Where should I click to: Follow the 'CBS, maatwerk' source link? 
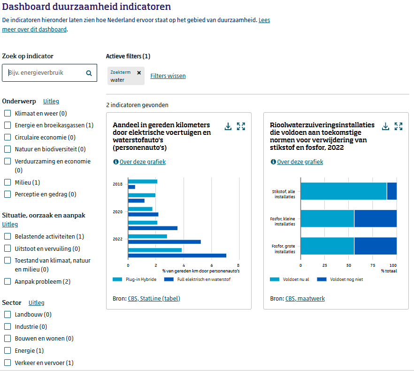pos(305,299)
